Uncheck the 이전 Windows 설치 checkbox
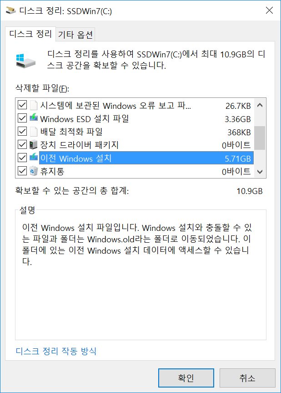This screenshot has width=281, height=393. pyautogui.click(x=22, y=158)
